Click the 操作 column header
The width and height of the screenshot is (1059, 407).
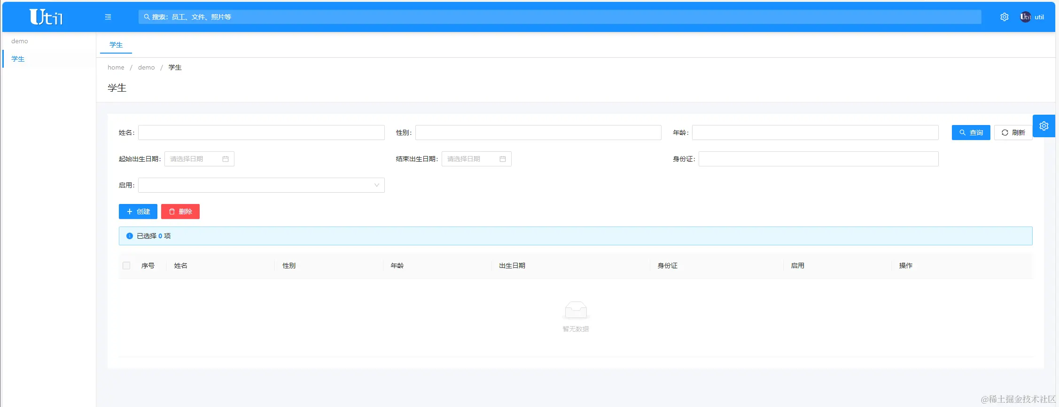[906, 266]
